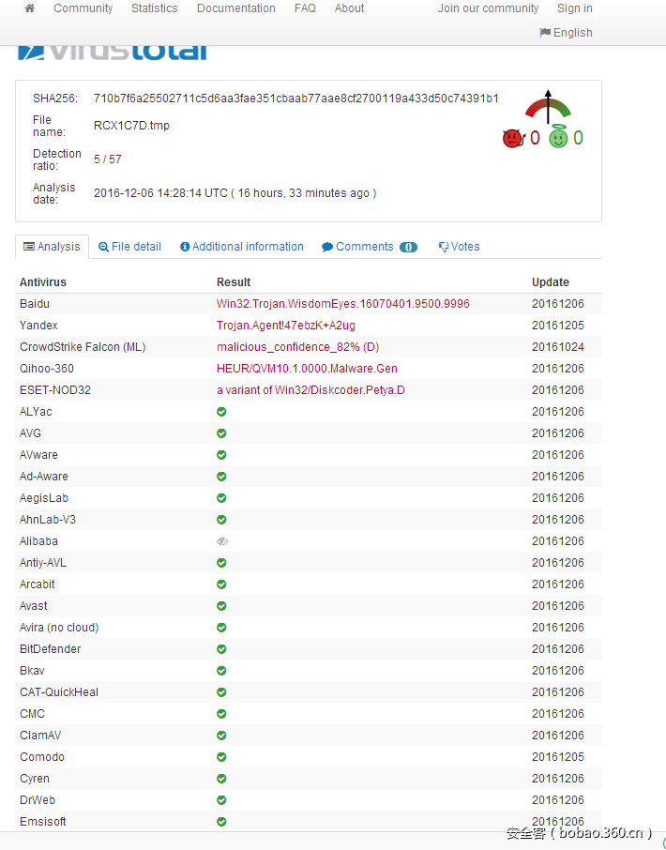Click the green check for AVG
666x850 pixels.
221,433
